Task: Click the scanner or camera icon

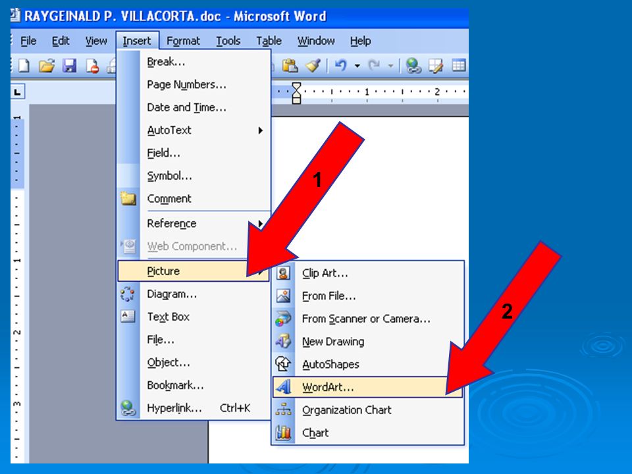Action: [x=283, y=319]
